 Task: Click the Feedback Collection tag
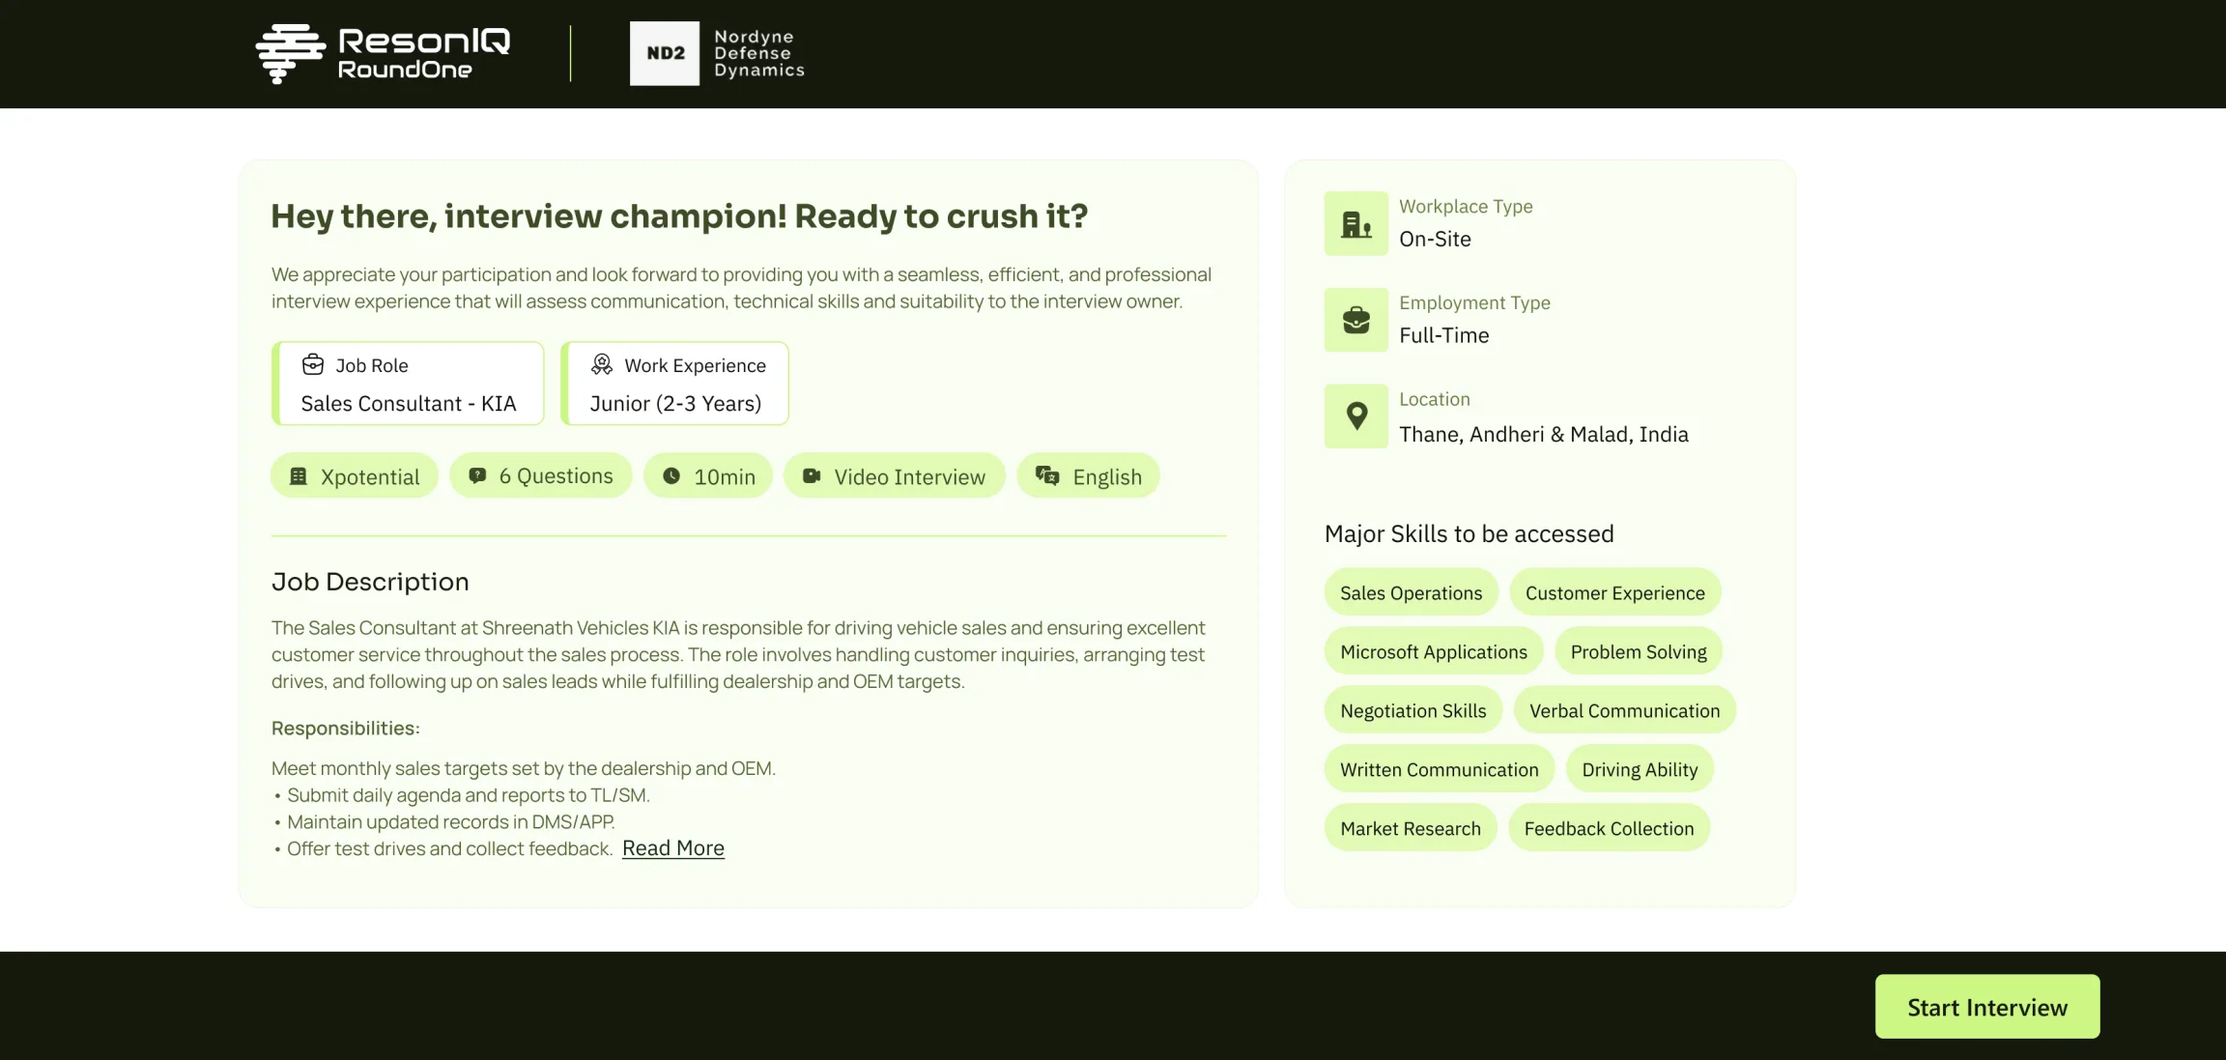[1610, 828]
